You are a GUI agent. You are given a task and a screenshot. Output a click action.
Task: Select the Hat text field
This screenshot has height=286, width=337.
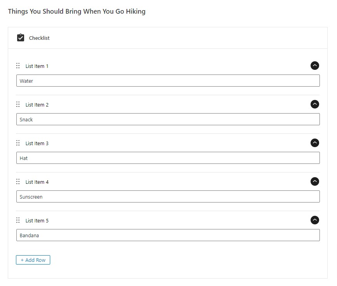tap(167, 158)
